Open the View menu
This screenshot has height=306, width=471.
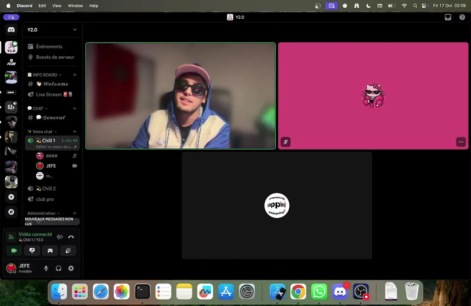(x=57, y=6)
